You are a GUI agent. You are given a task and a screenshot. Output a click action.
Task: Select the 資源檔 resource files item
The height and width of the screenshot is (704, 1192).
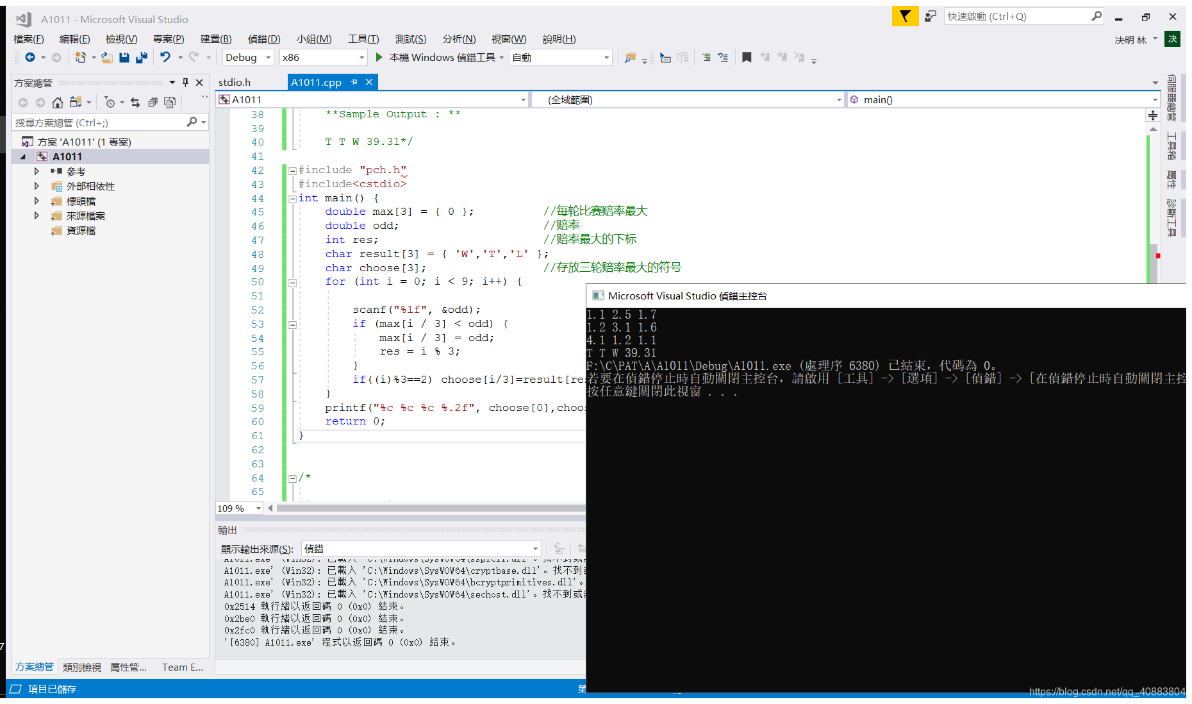point(81,231)
